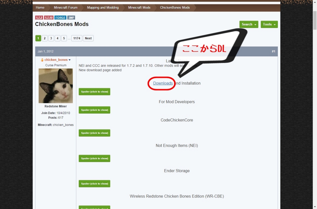Open the Tools dropdown button
Screen dimensions: 317x209
[x=269, y=24]
